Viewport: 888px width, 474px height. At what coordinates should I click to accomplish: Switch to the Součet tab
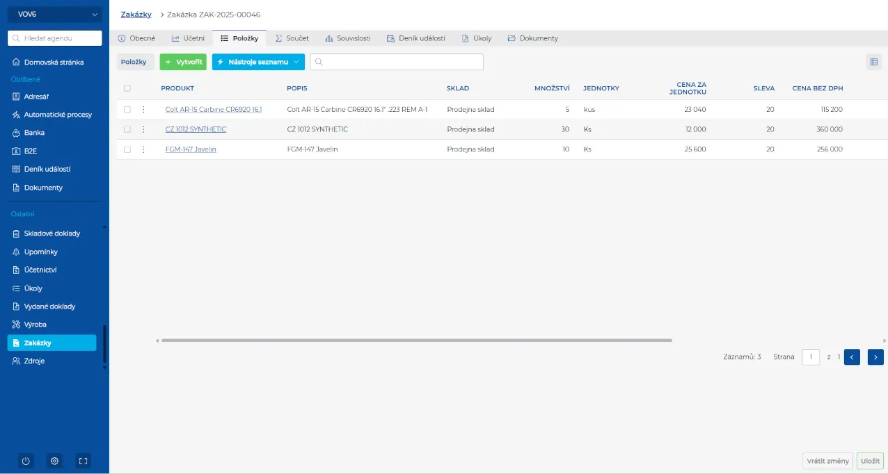pos(292,38)
